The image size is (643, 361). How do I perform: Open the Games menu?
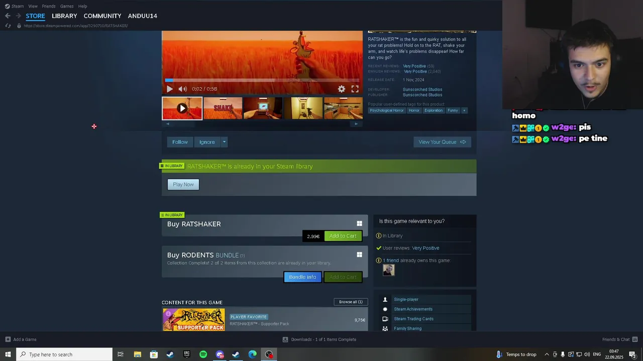pos(67,6)
